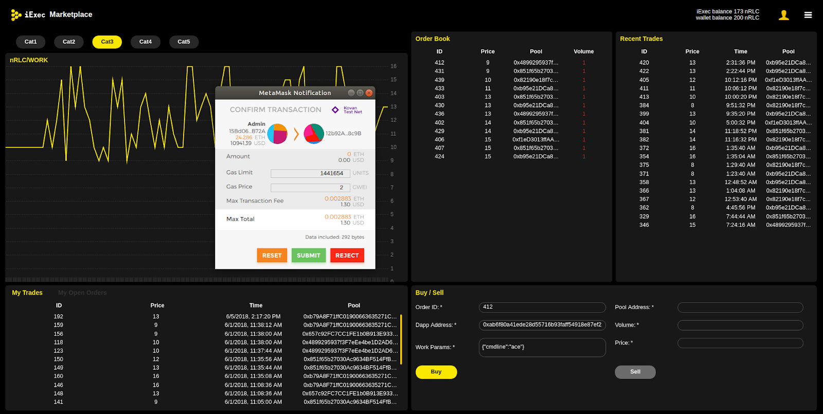Select Order Book row ID 436
Image resolution: width=823 pixels, height=414 pixels.
tap(512, 114)
